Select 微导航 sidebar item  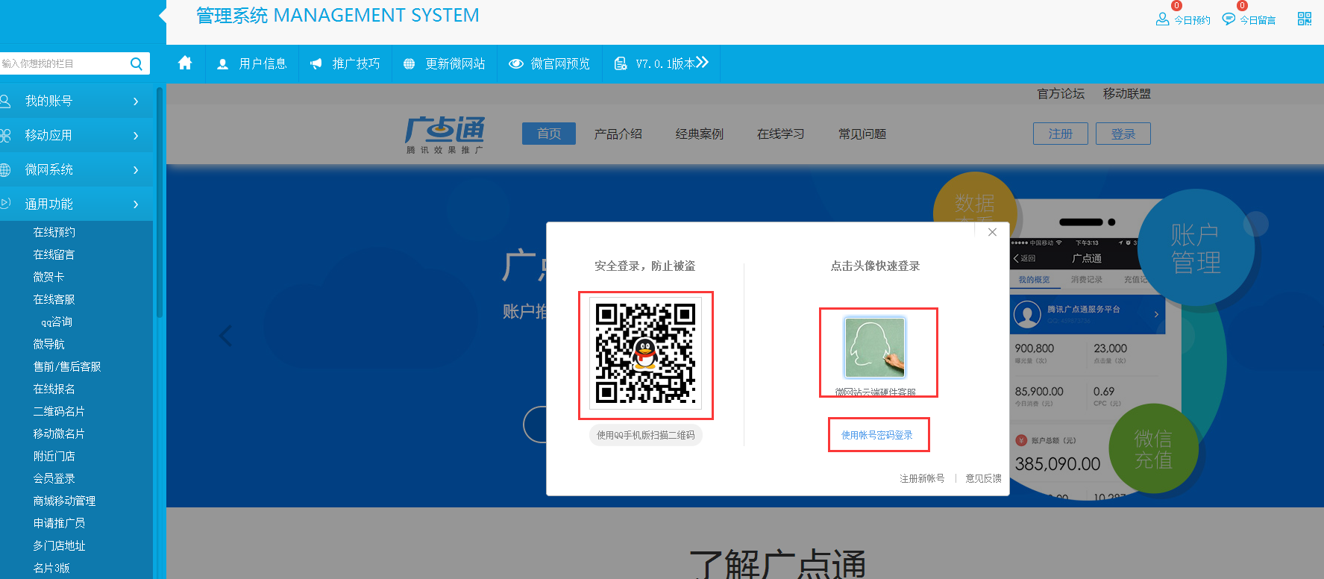(49, 344)
